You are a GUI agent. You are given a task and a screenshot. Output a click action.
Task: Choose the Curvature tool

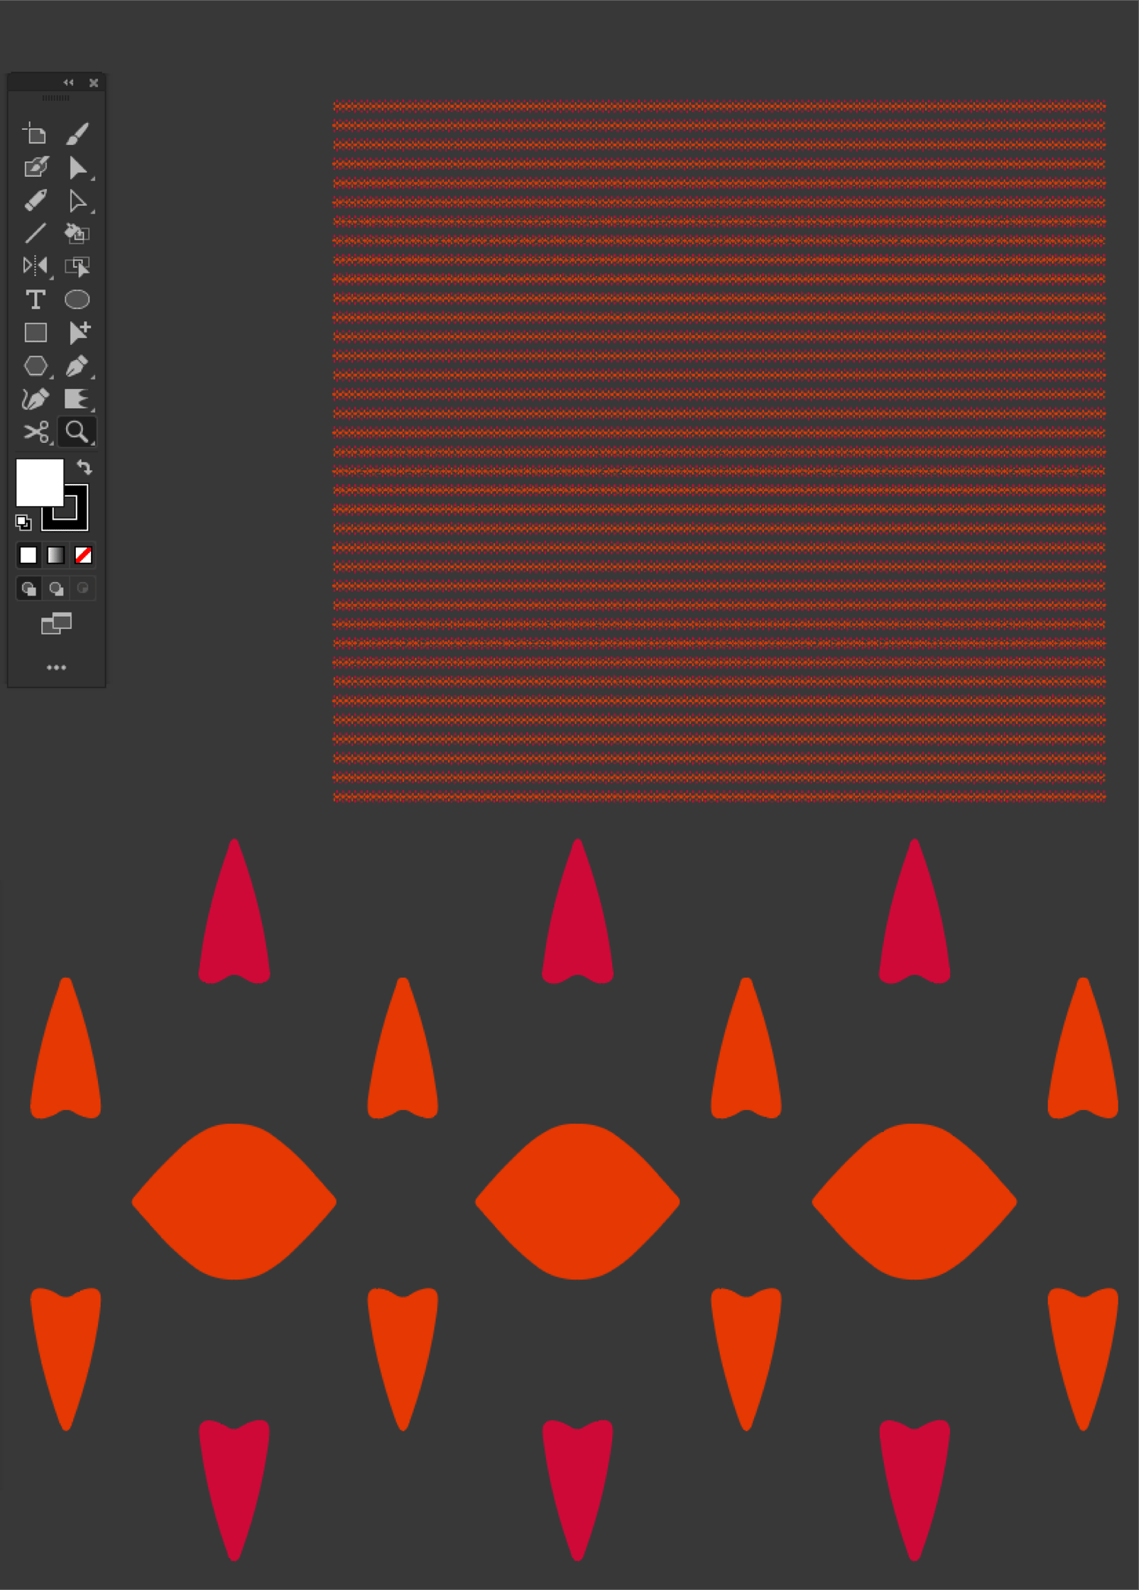(35, 399)
